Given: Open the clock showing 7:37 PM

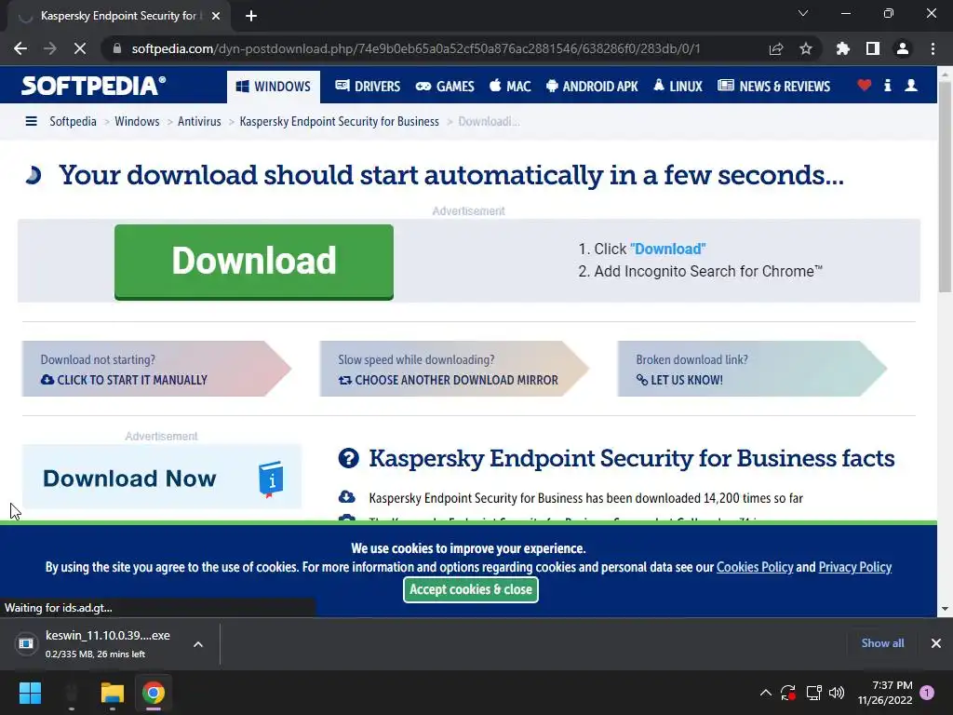Looking at the screenshot, I should tap(885, 693).
